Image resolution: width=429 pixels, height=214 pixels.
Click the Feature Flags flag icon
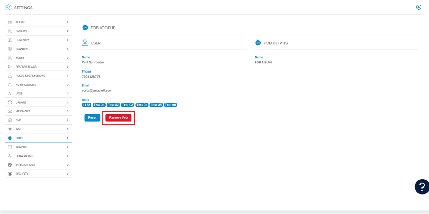click(10, 67)
